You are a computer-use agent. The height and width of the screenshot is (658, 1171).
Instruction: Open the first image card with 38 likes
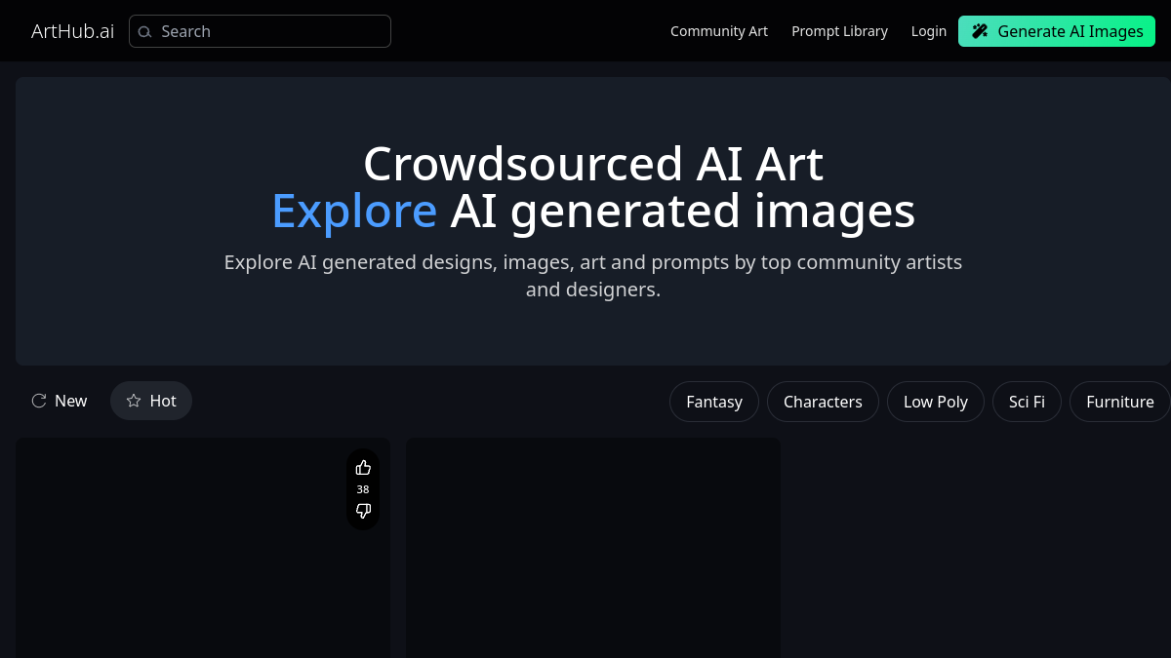[x=203, y=548]
